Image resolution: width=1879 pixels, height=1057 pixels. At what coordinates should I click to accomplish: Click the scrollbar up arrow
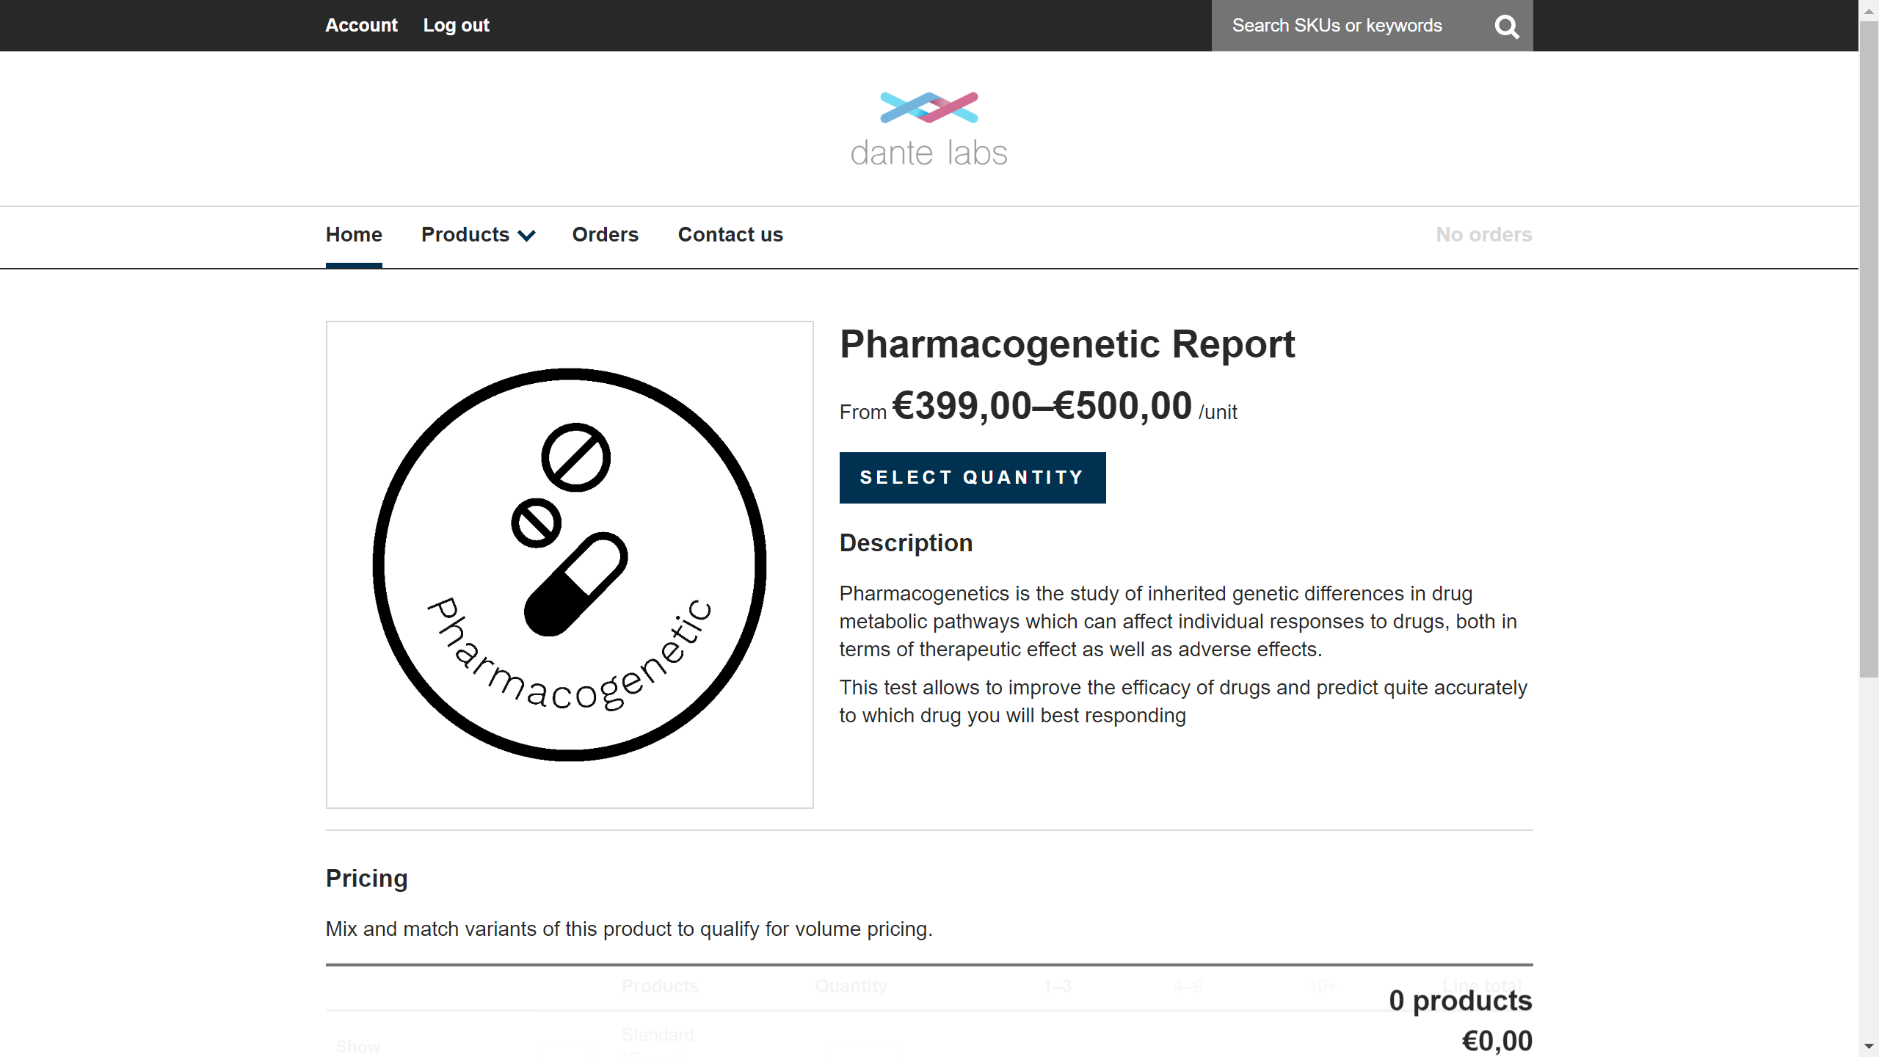(1869, 10)
